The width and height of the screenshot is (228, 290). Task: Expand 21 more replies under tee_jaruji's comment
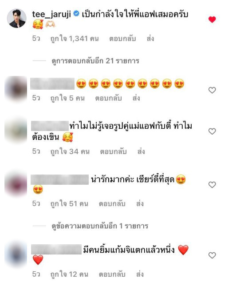click(95, 61)
